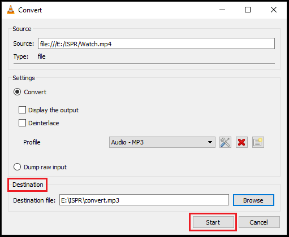The height and width of the screenshot is (237, 289).
Task: Focus the Destination file text field
Action: pyautogui.click(x=144, y=200)
